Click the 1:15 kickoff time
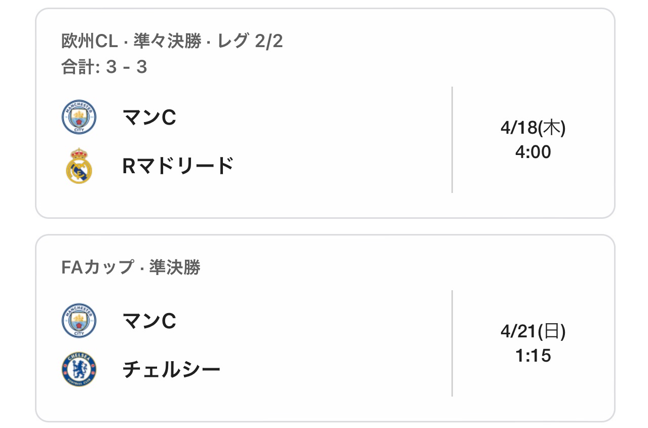This screenshot has width=648, height=428. (x=532, y=355)
